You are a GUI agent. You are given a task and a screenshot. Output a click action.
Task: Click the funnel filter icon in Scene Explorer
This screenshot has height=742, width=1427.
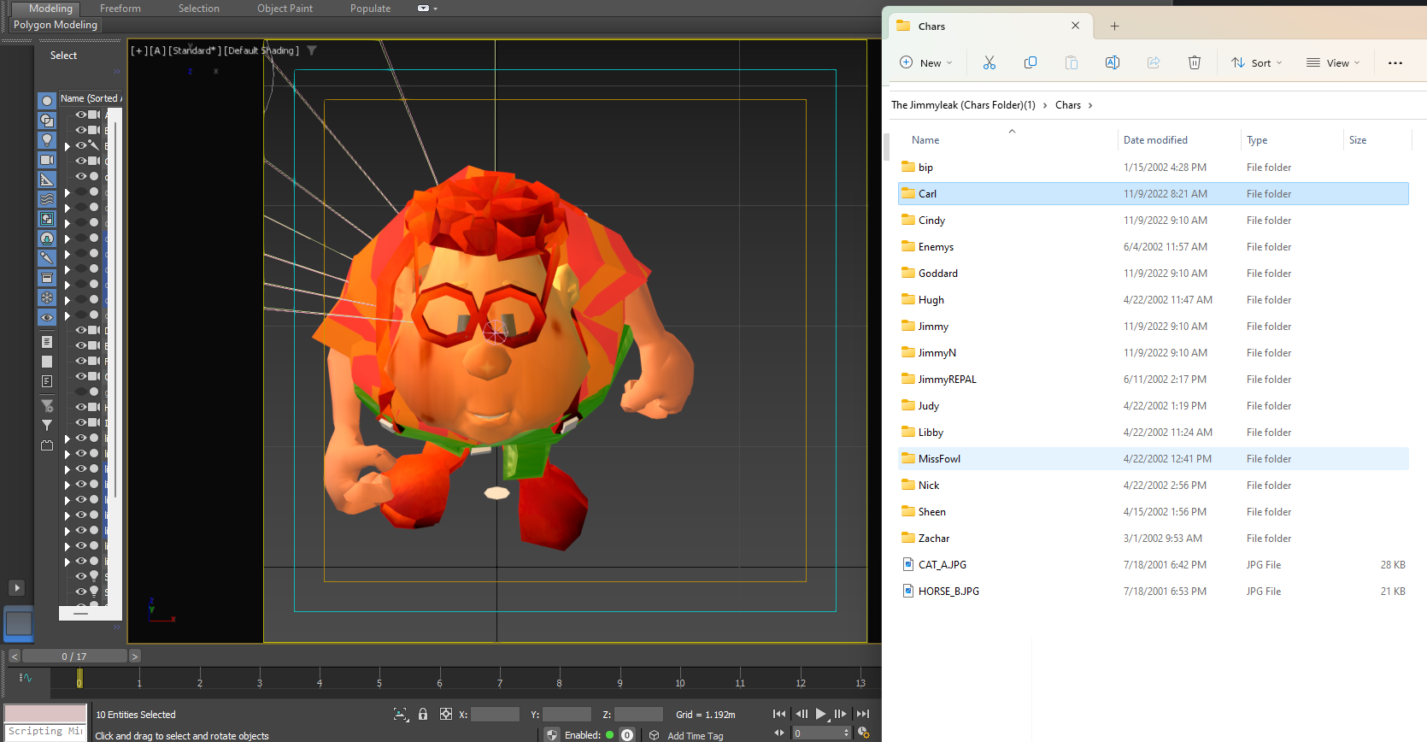pos(47,425)
